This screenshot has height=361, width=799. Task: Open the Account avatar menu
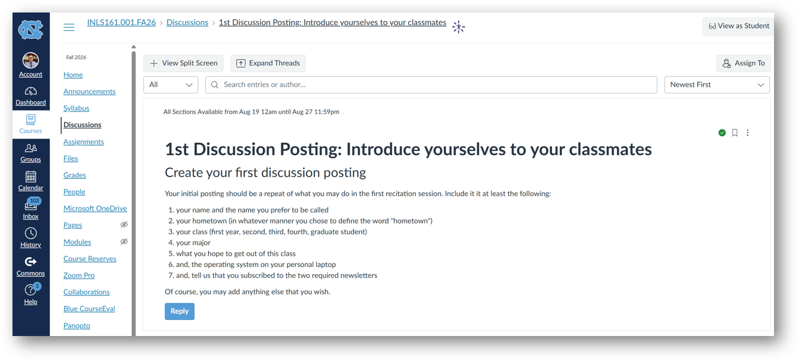pos(30,65)
